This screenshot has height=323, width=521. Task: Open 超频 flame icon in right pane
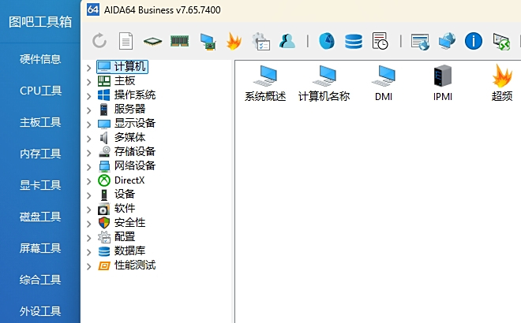pos(502,84)
